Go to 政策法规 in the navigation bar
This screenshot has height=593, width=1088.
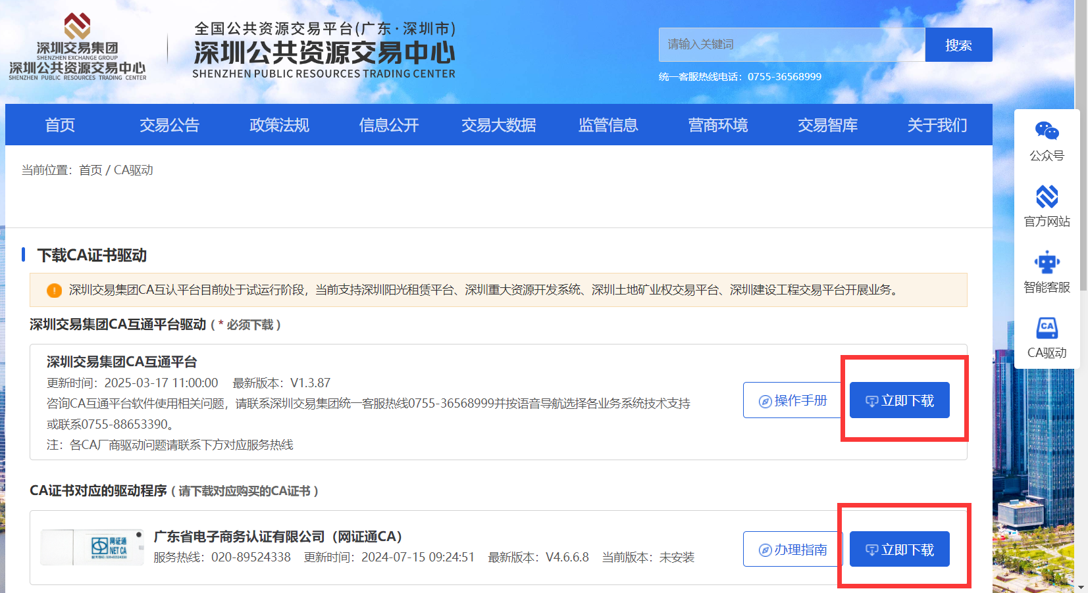tap(279, 125)
